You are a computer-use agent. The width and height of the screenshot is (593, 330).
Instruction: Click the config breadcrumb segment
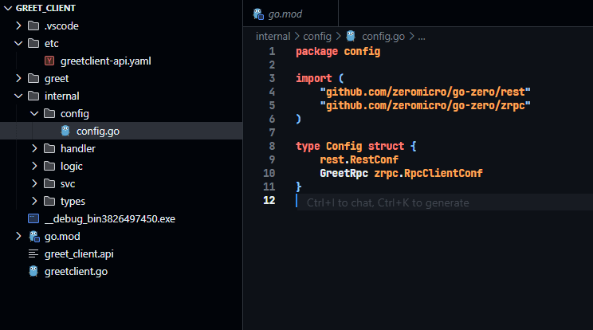[x=316, y=36]
